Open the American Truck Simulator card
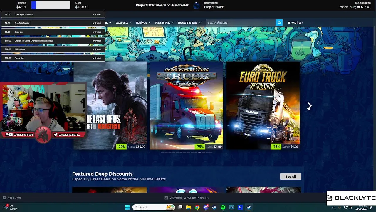 tap(187, 105)
